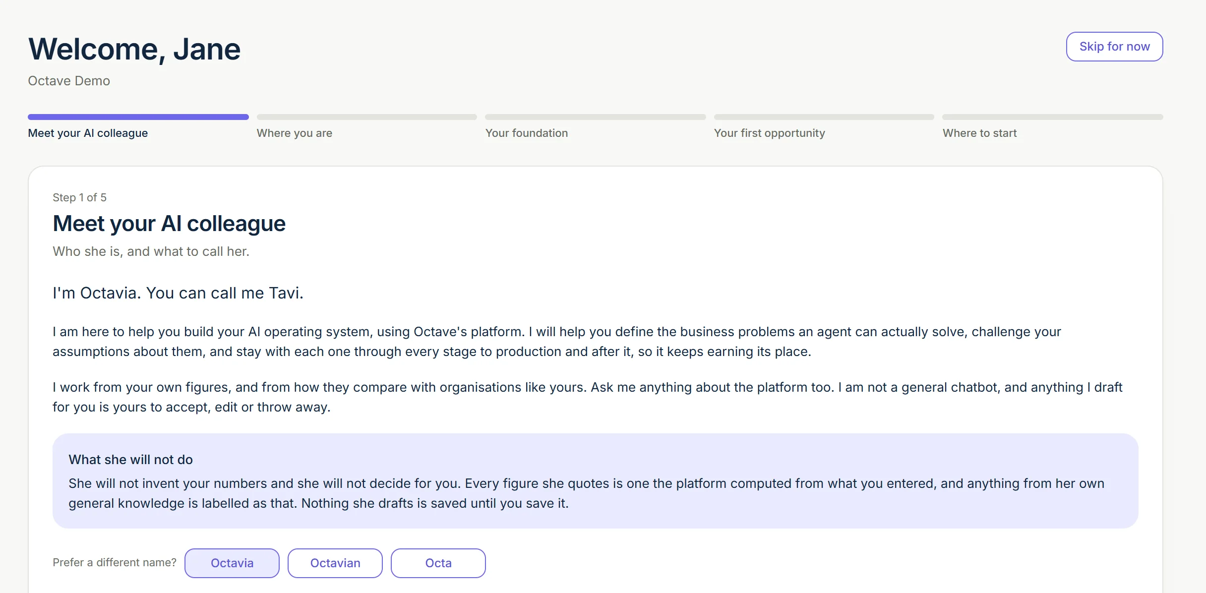This screenshot has height=593, width=1206.
Task: Click the I'm Octavia. You can call me Tavi. line
Action: [x=178, y=293]
